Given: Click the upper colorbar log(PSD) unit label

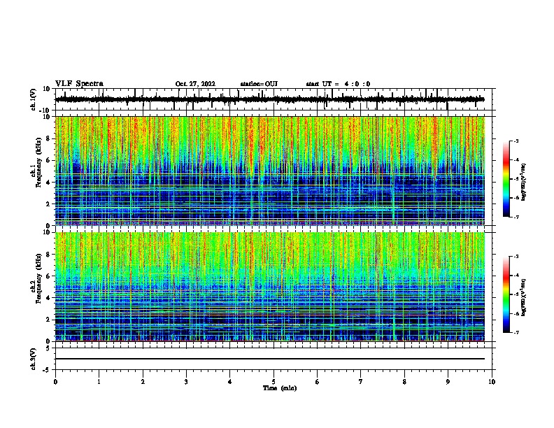Looking at the screenshot, I should 524,182.
